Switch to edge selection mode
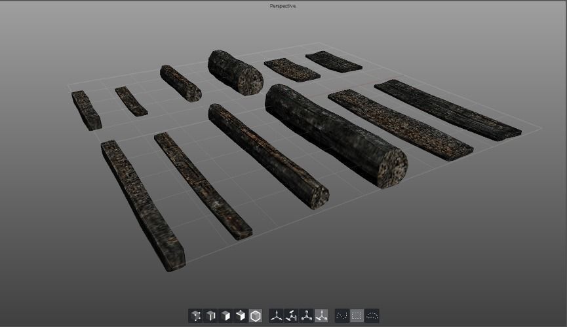 [210, 316]
